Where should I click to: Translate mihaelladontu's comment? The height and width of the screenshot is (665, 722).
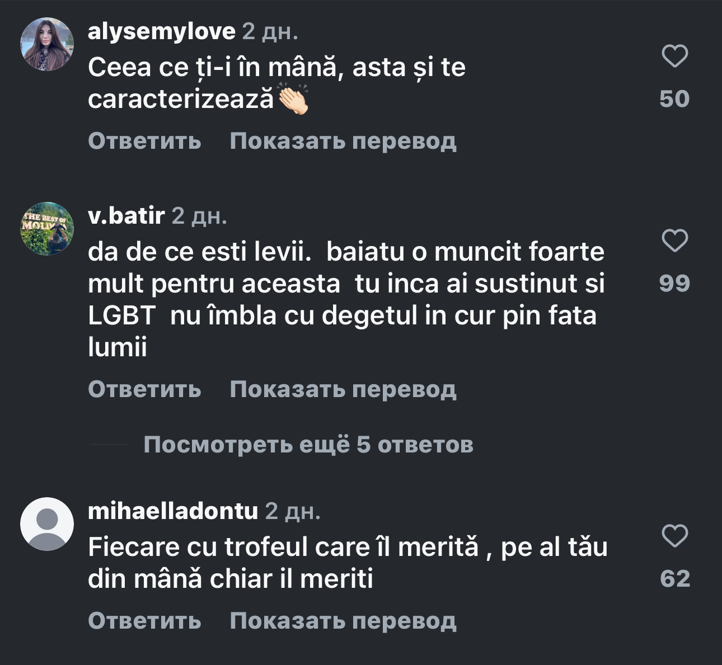343,620
